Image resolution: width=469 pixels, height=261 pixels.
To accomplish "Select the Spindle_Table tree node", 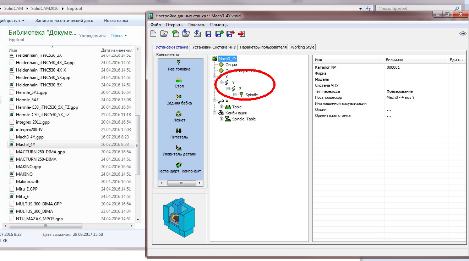I will point(244,119).
